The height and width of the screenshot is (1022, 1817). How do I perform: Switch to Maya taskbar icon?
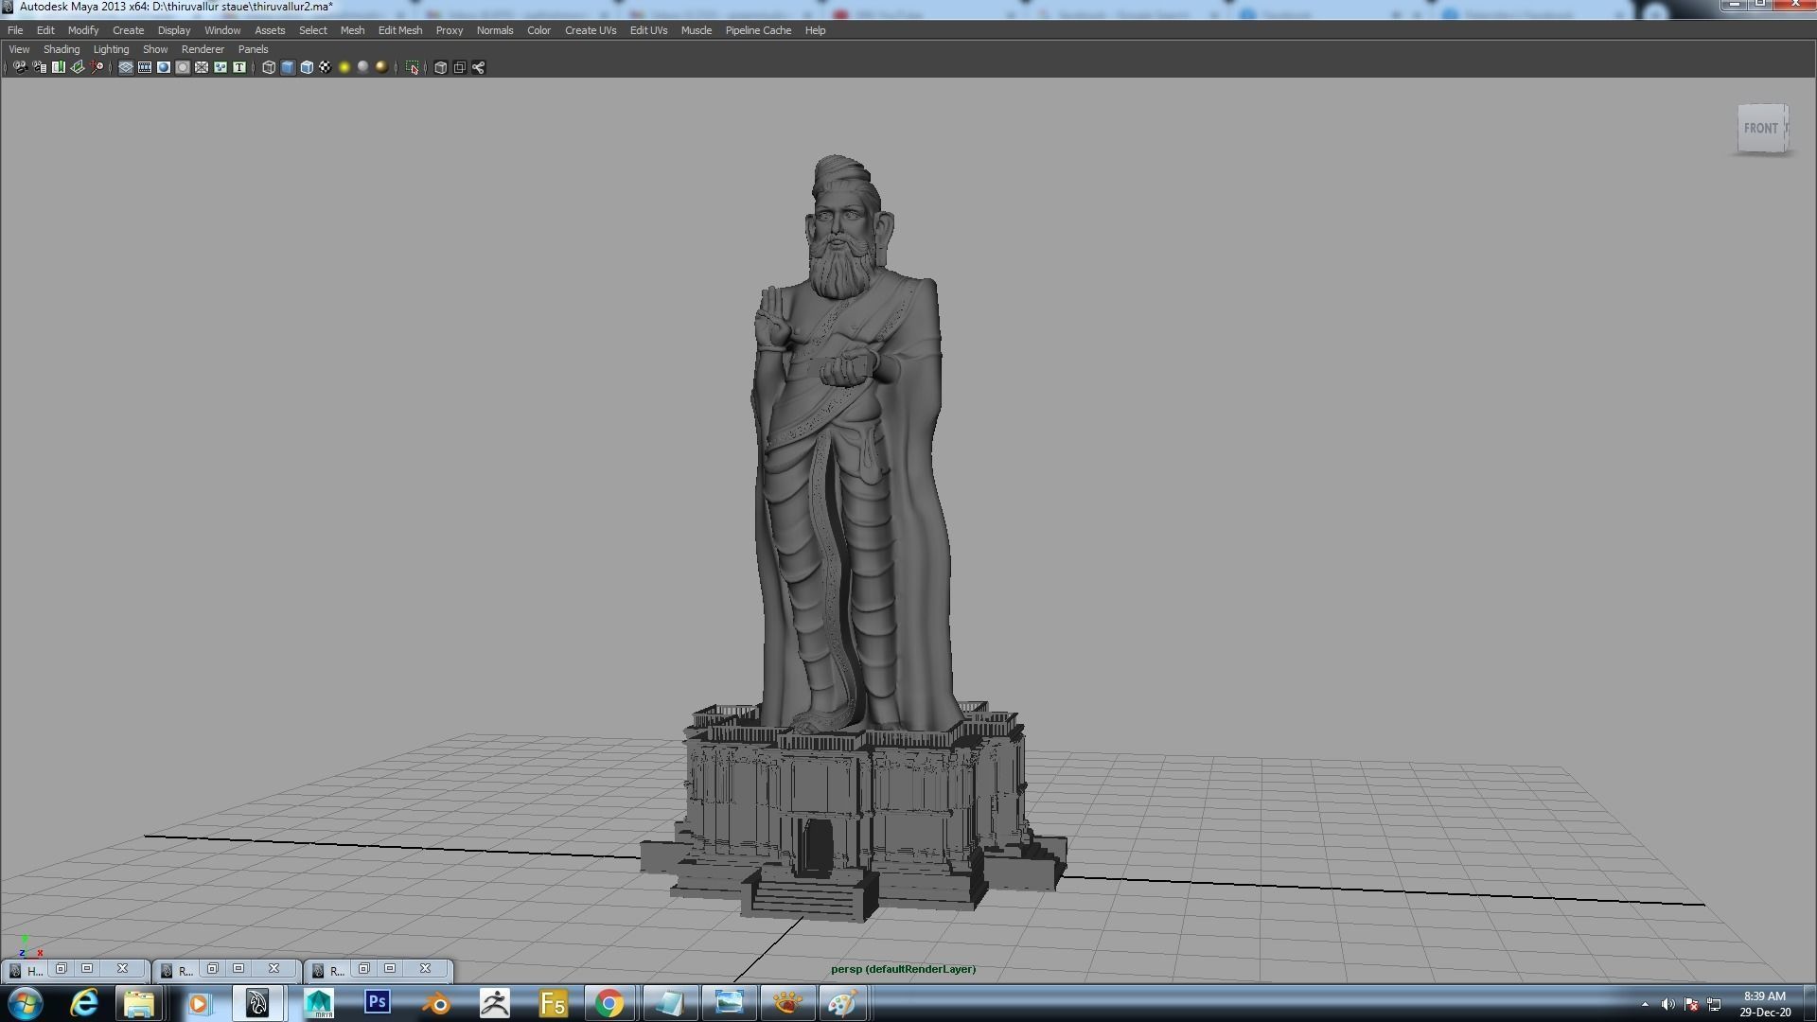click(x=319, y=1003)
